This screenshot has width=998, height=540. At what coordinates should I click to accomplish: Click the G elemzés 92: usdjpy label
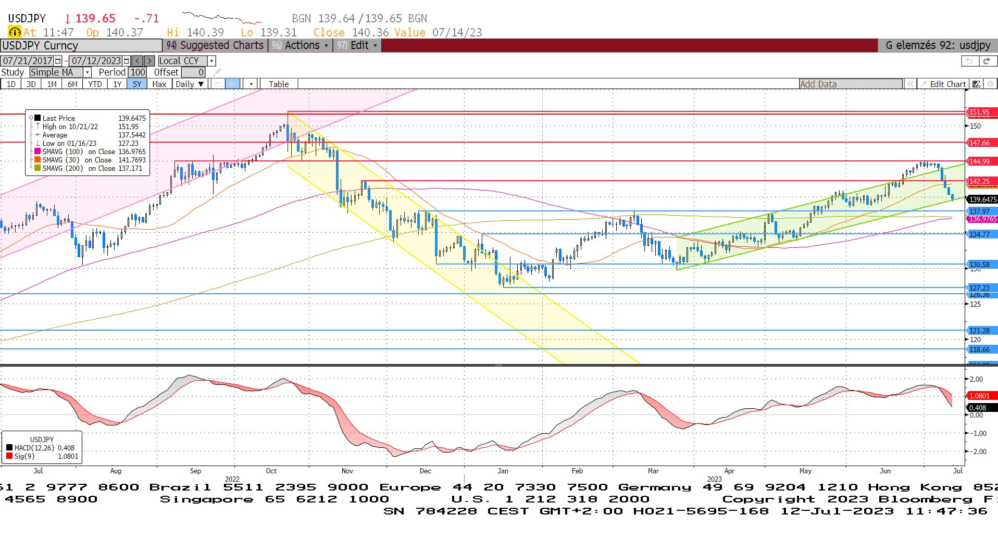[x=938, y=46]
